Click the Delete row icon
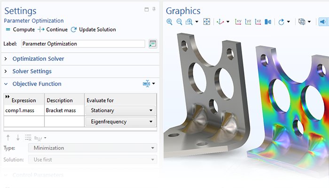 pos(28,138)
